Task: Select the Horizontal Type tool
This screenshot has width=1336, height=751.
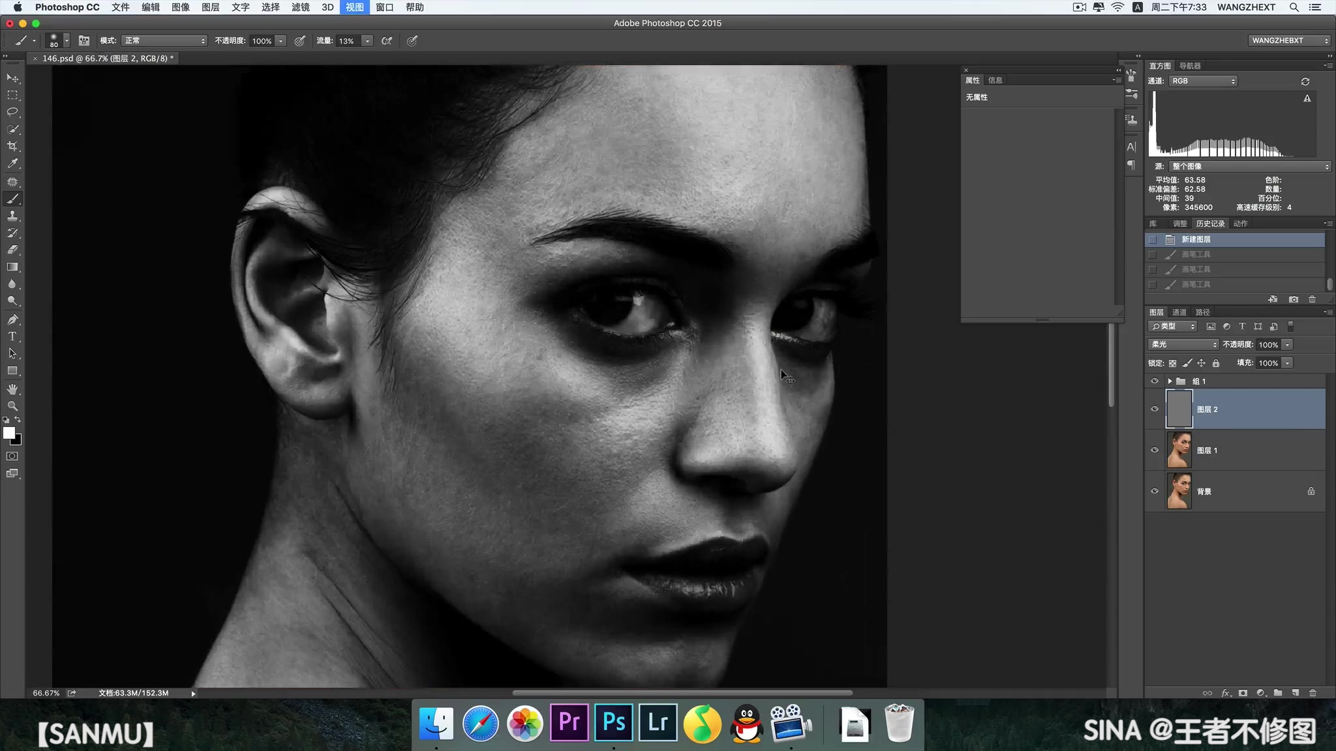Action: (12, 336)
